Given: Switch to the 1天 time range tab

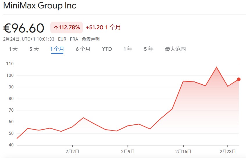Looking at the screenshot, I should coord(13,49).
